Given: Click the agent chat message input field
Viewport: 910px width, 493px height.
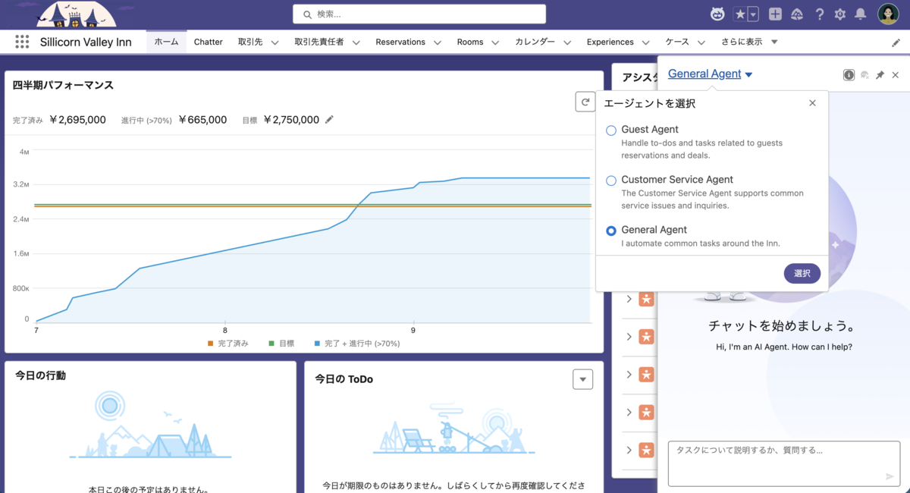Looking at the screenshot, I should tap(784, 463).
